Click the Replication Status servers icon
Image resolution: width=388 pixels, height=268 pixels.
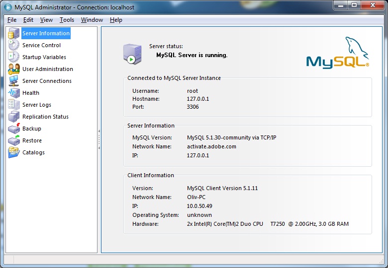tap(13, 117)
